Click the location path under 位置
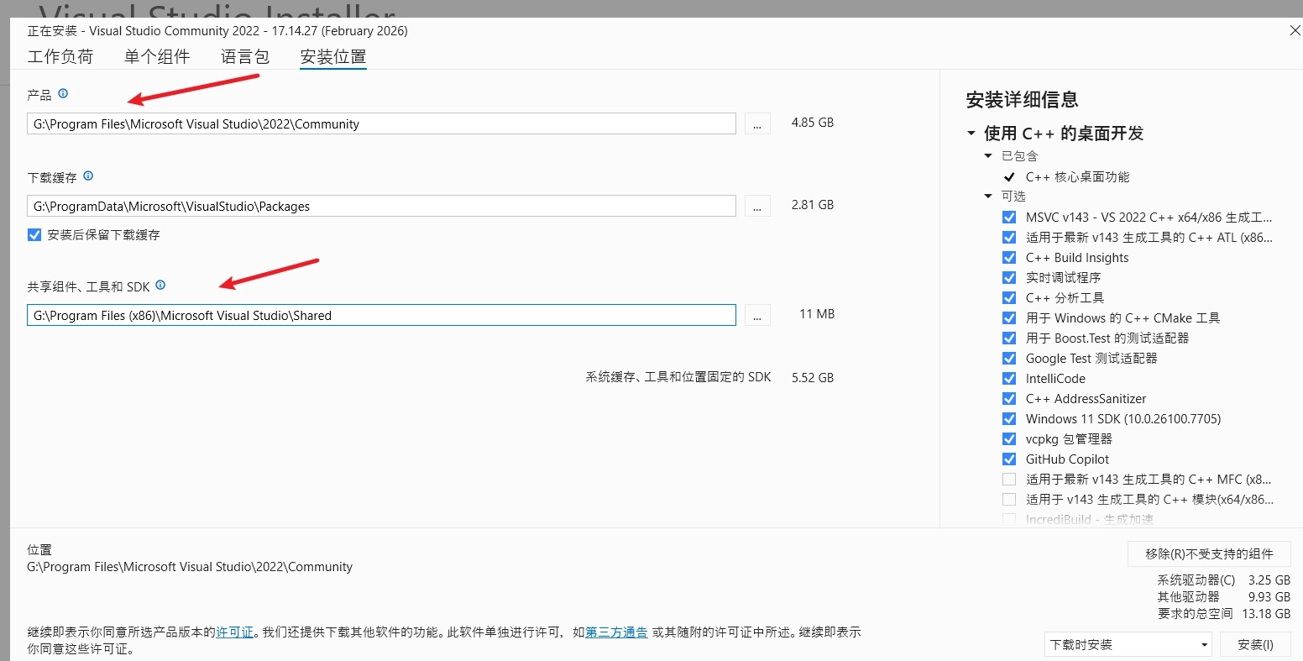Screen dimensions: 1303x661 190,567
